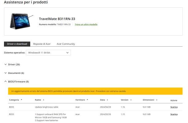Sort table by Dimensioni column
The width and height of the screenshot is (188, 123).
[150, 100]
